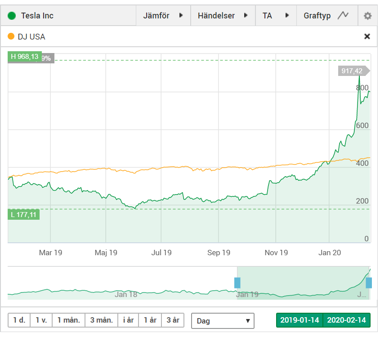Select the 3 mån. time range
The width and height of the screenshot is (380, 337).
pyautogui.click(x=102, y=320)
